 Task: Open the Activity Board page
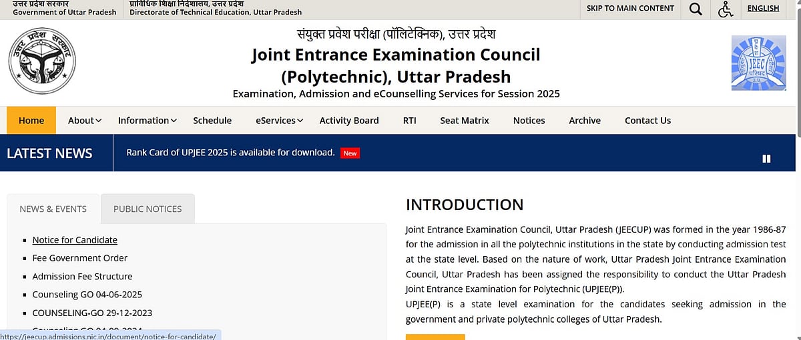pos(349,121)
